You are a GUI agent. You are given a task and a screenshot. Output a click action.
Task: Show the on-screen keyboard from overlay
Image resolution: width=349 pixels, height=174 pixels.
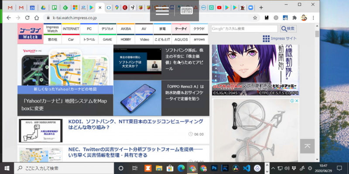187,10
